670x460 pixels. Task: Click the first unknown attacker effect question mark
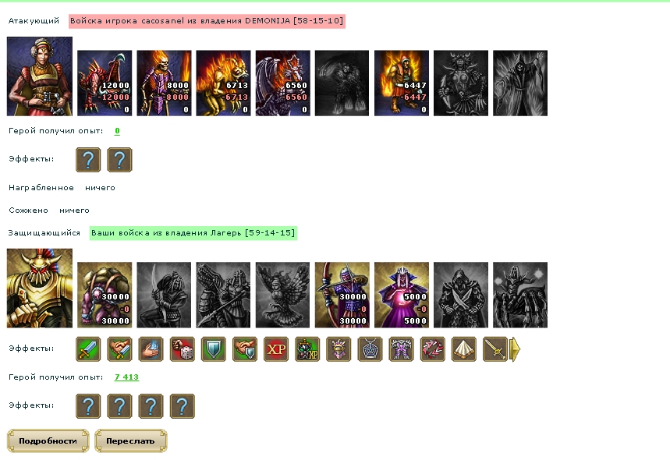point(88,160)
